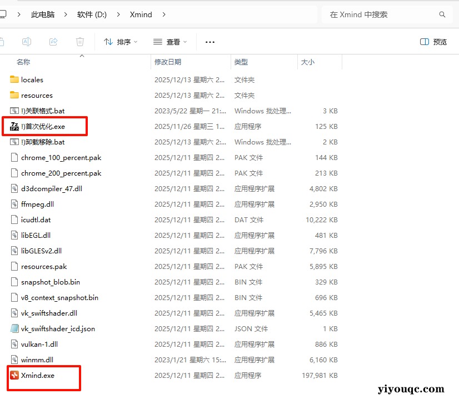Click the Delete trash icon
Image resolution: width=459 pixels, height=409 pixels.
(79, 42)
